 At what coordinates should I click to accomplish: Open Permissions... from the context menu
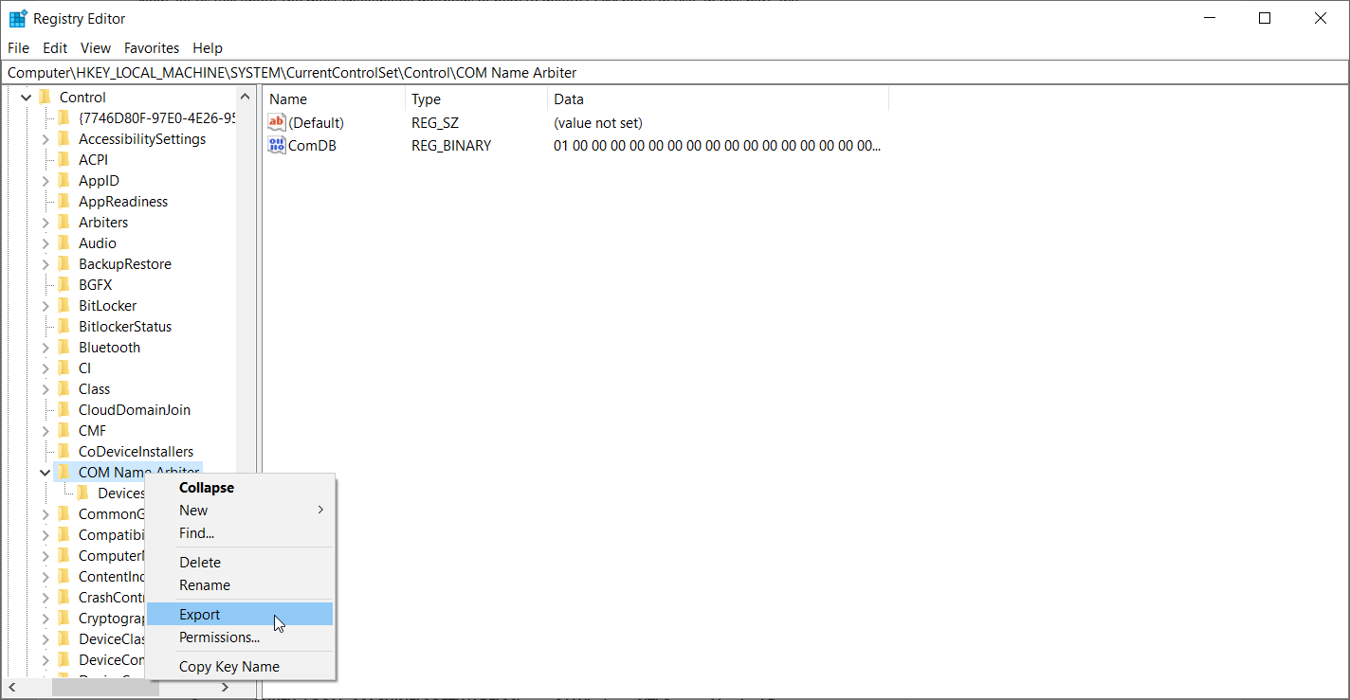coord(240,637)
